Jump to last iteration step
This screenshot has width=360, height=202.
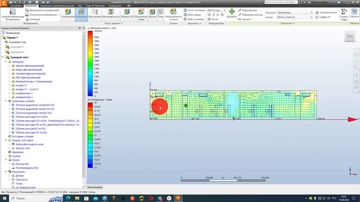pyautogui.click(x=222, y=15)
